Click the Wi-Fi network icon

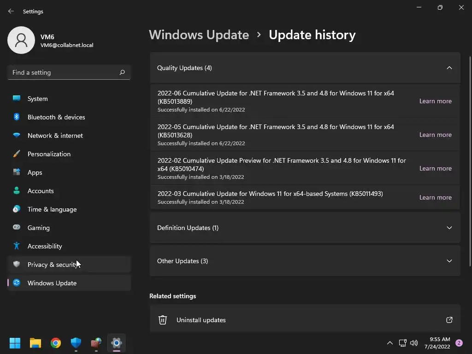[17, 136]
